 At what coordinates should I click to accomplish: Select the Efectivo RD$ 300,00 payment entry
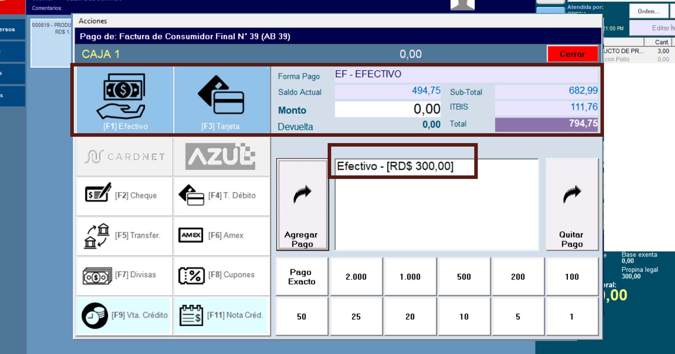tap(395, 166)
